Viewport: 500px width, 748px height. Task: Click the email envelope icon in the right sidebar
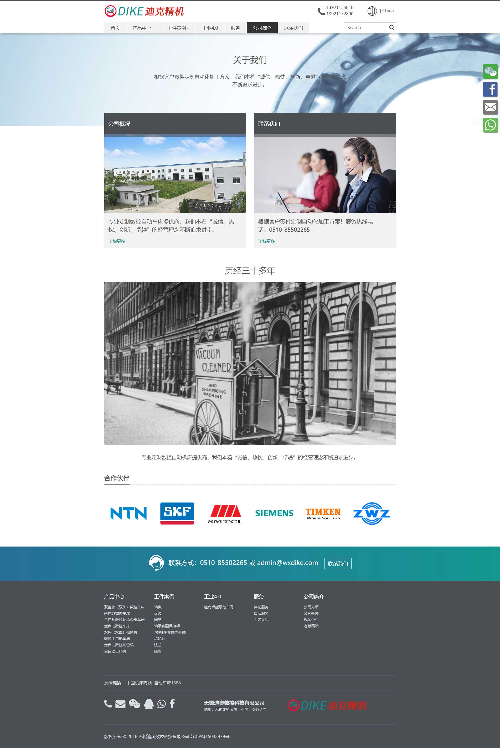tap(490, 107)
